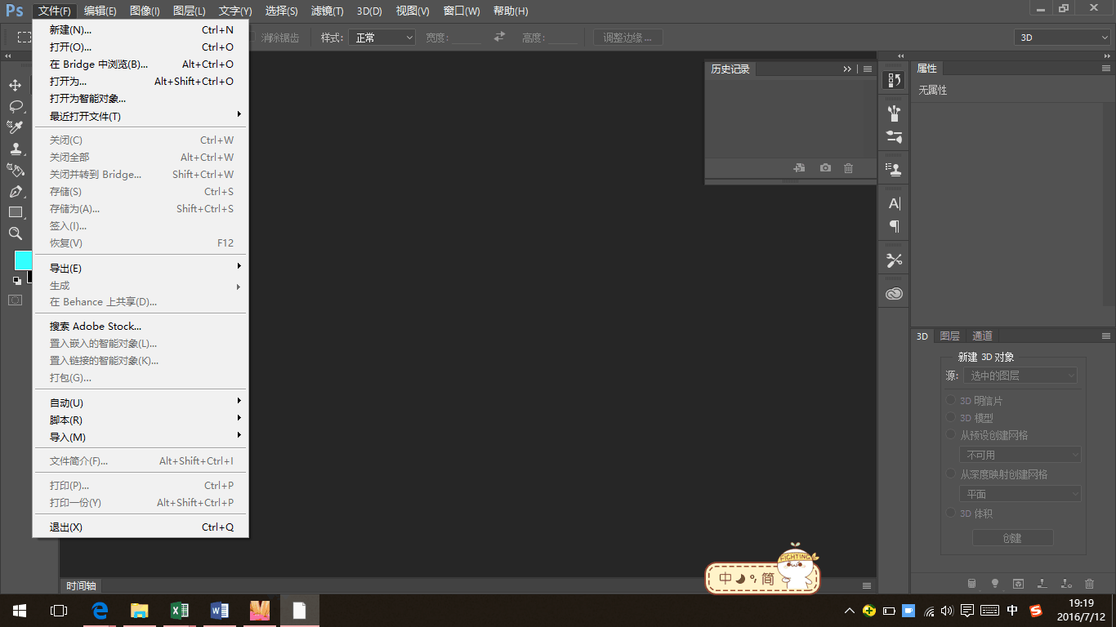This screenshot has width=1116, height=627.
Task: Reset default foreground and background colors
Action: tap(17, 280)
